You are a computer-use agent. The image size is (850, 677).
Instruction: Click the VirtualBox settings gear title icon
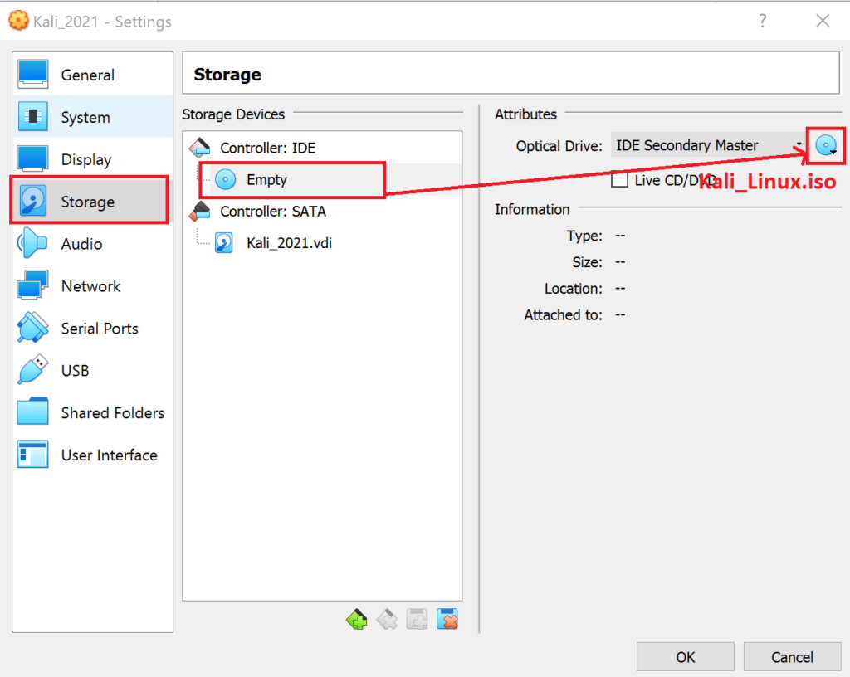[x=19, y=21]
